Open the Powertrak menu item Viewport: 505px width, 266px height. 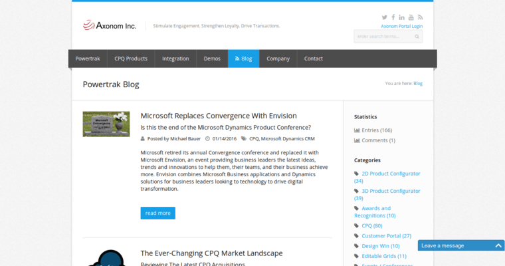click(88, 59)
